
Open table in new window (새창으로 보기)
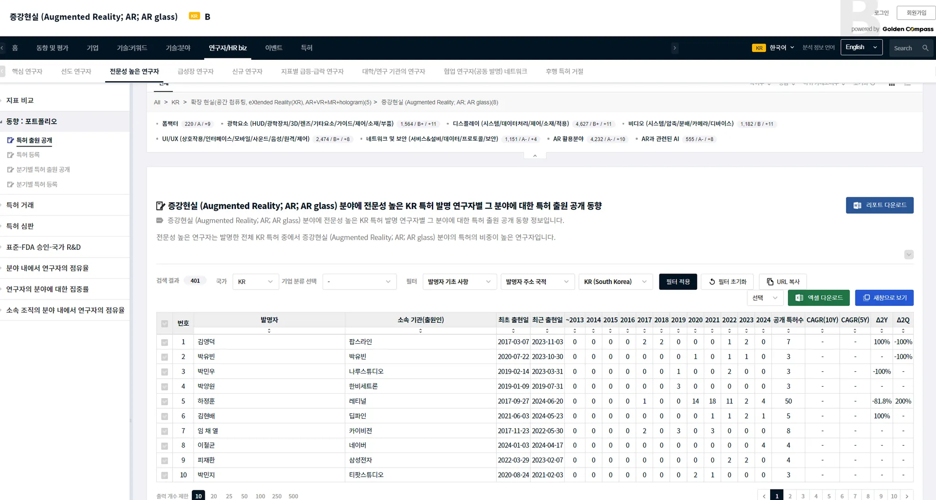pyautogui.click(x=884, y=298)
